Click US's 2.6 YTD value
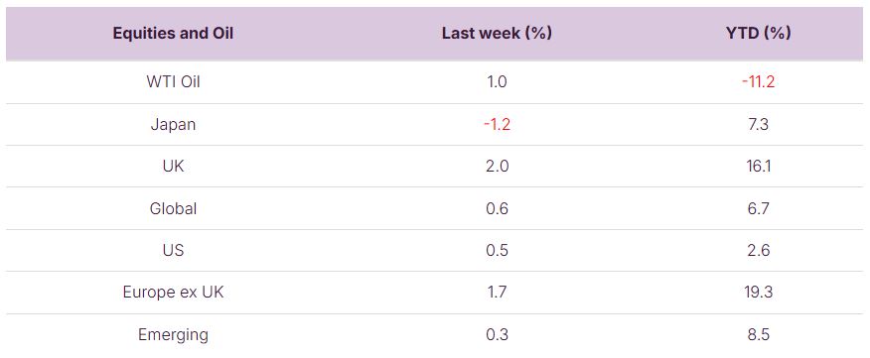 (x=758, y=251)
